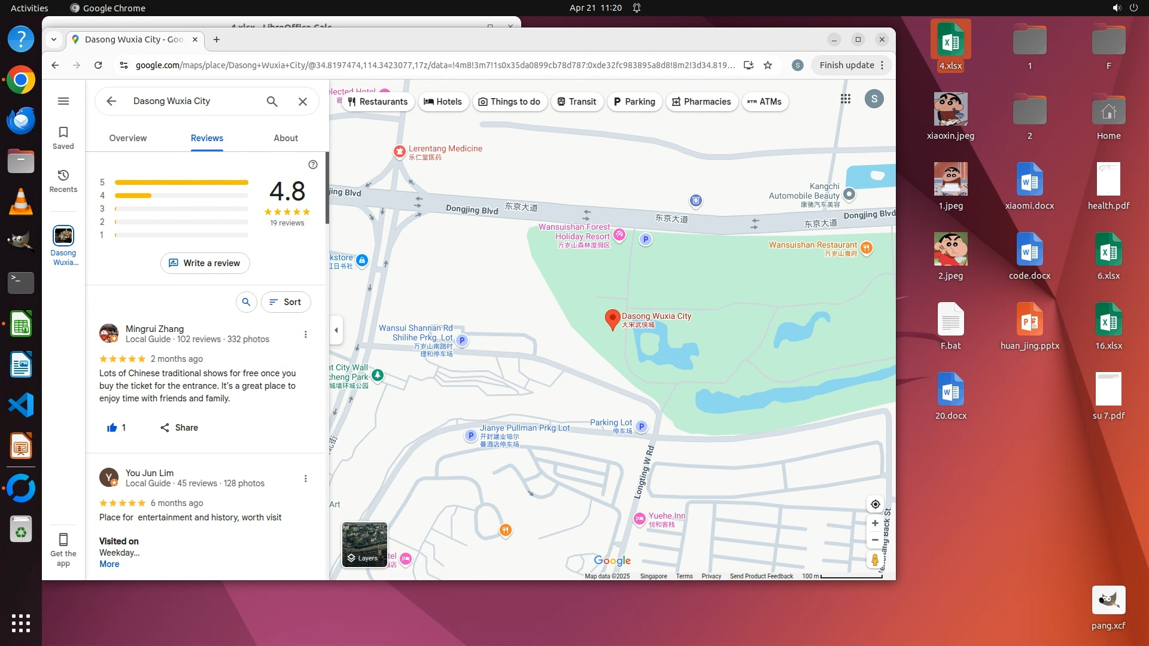Click Write a review button

click(x=205, y=263)
